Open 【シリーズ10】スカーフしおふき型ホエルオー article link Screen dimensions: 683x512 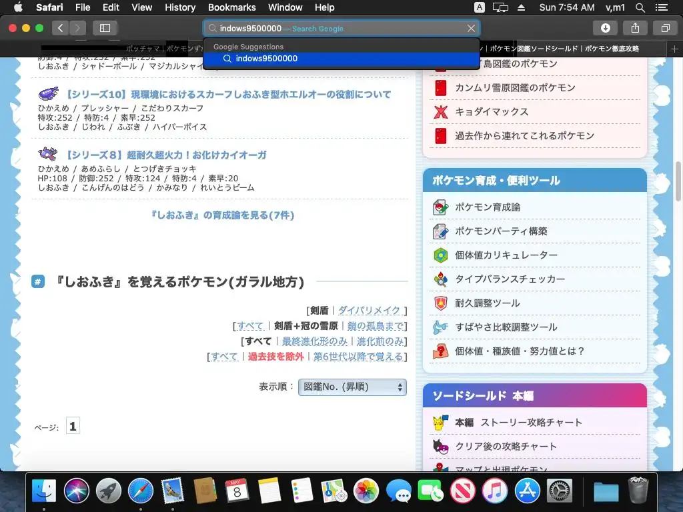pyautogui.click(x=228, y=95)
